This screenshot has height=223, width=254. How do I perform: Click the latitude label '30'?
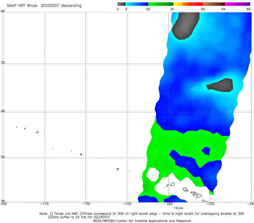tap(3, 111)
